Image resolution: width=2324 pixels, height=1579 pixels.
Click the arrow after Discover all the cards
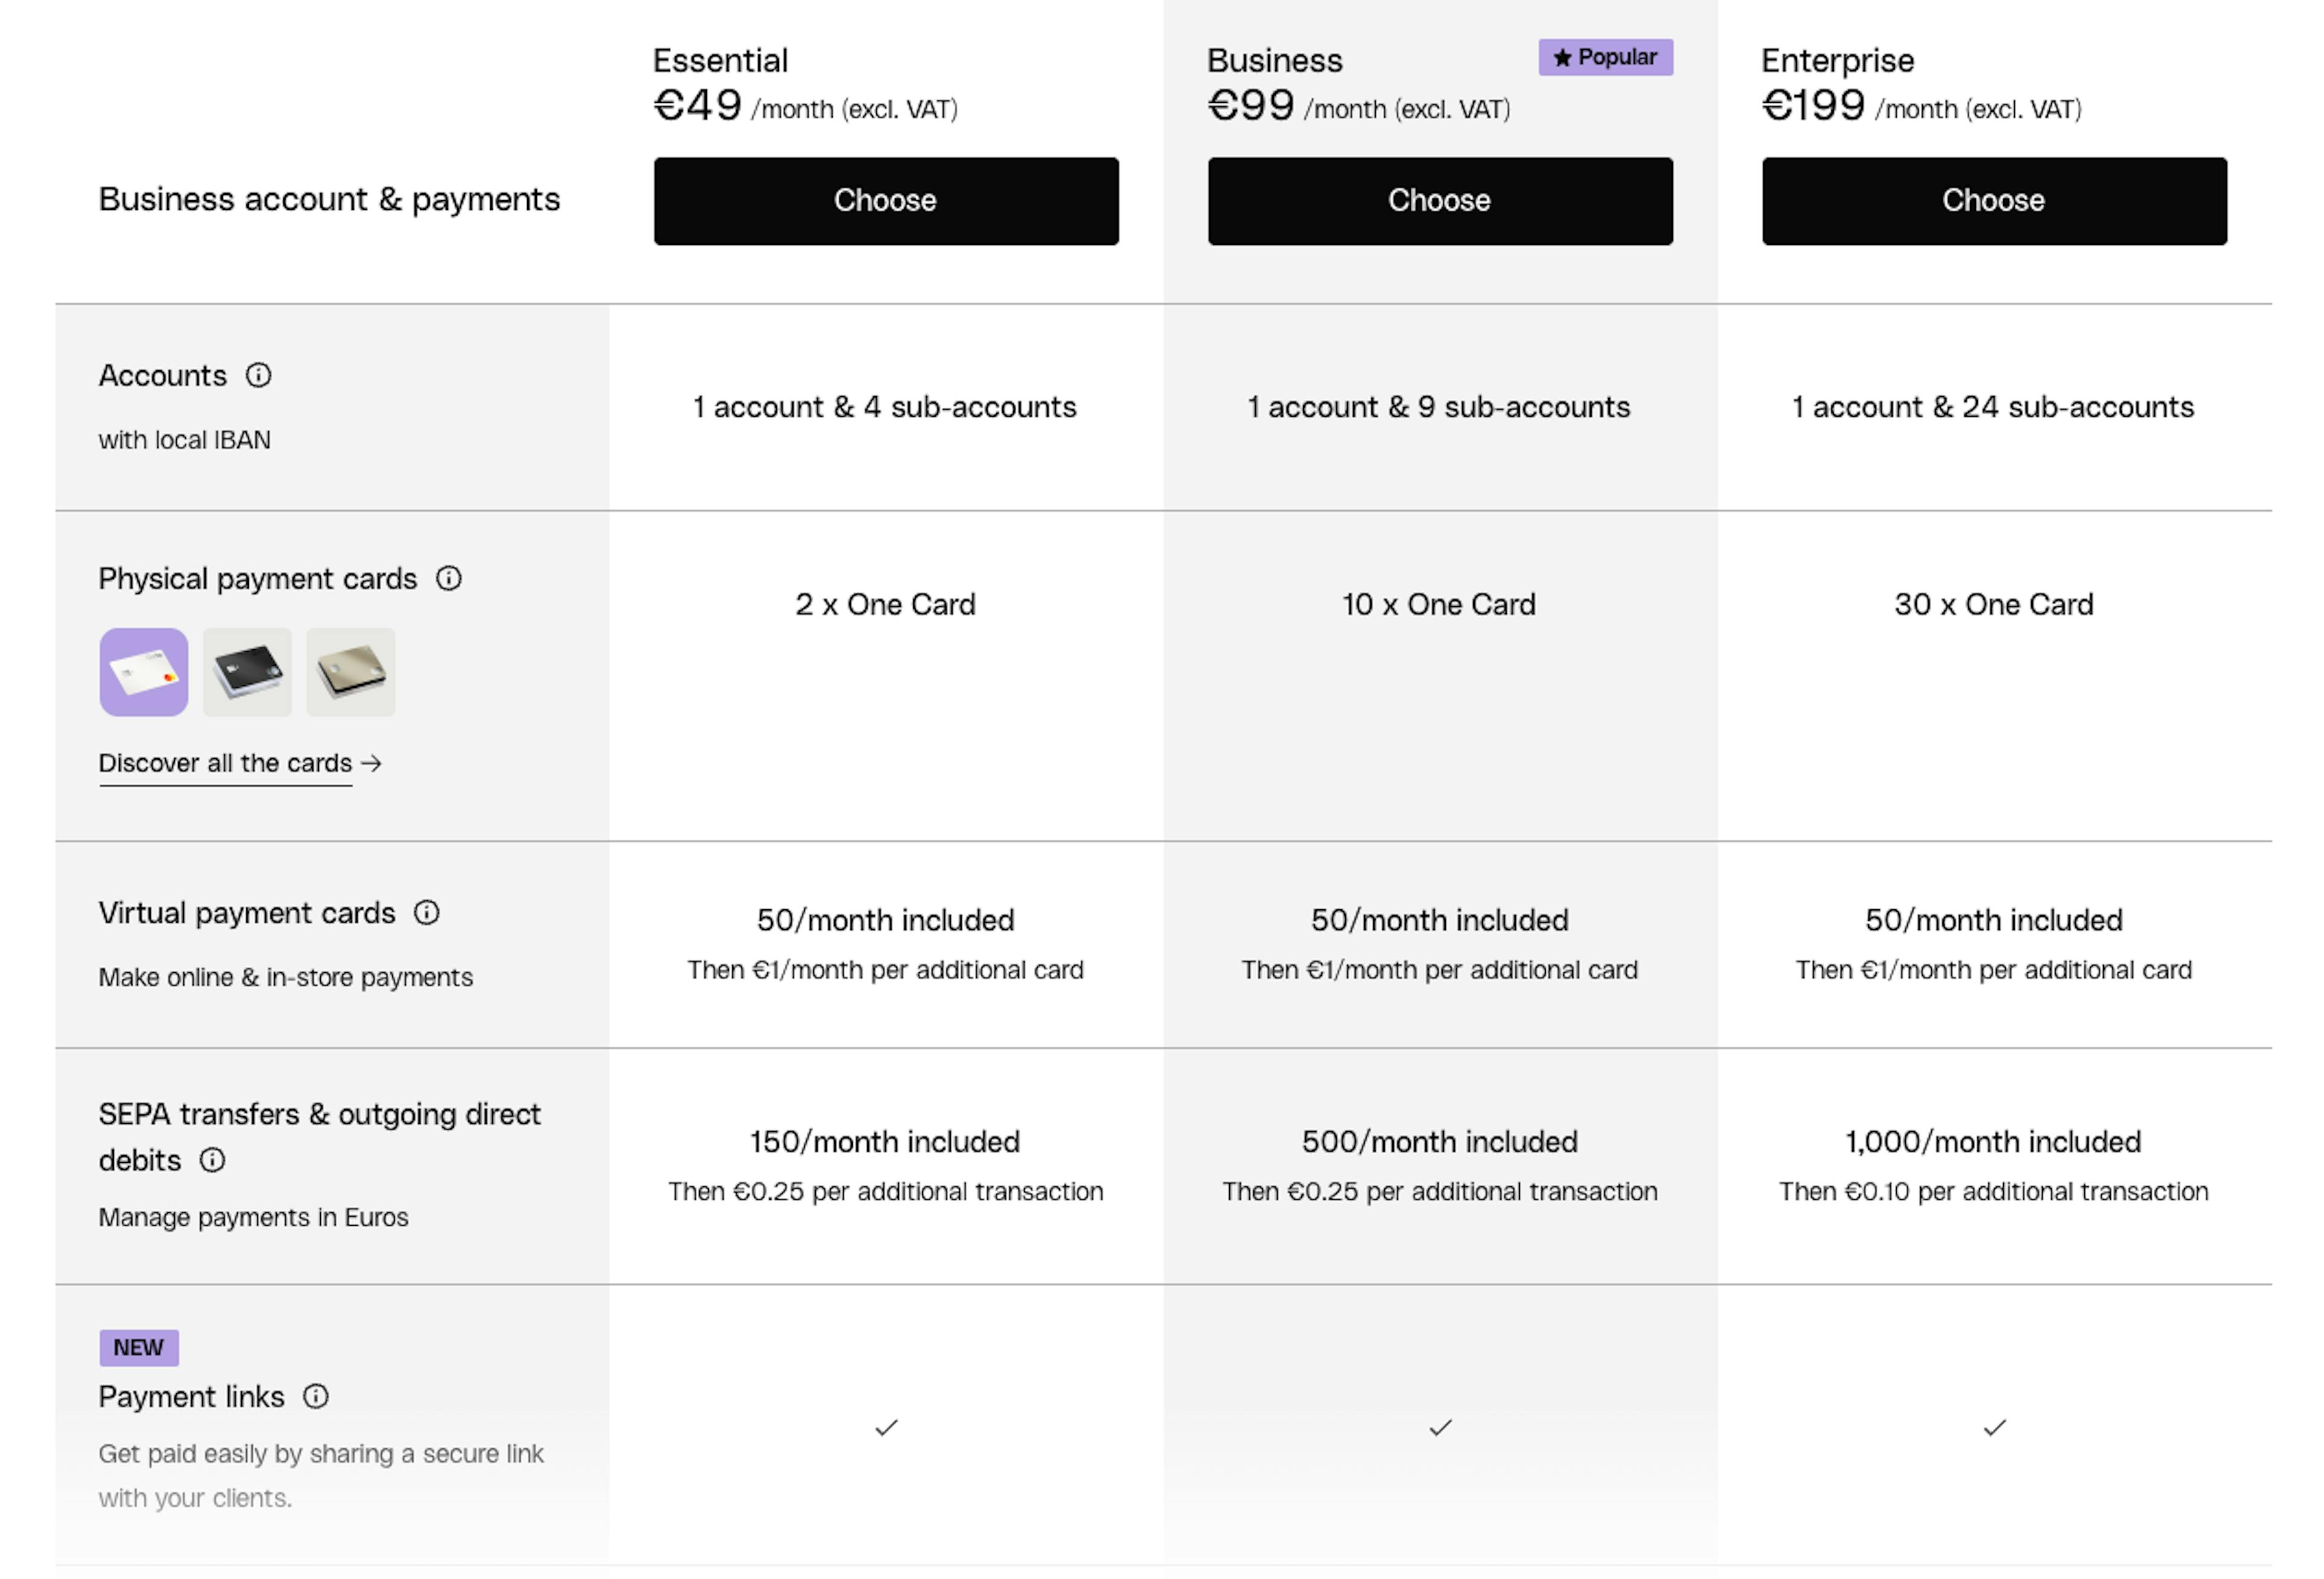tap(372, 763)
